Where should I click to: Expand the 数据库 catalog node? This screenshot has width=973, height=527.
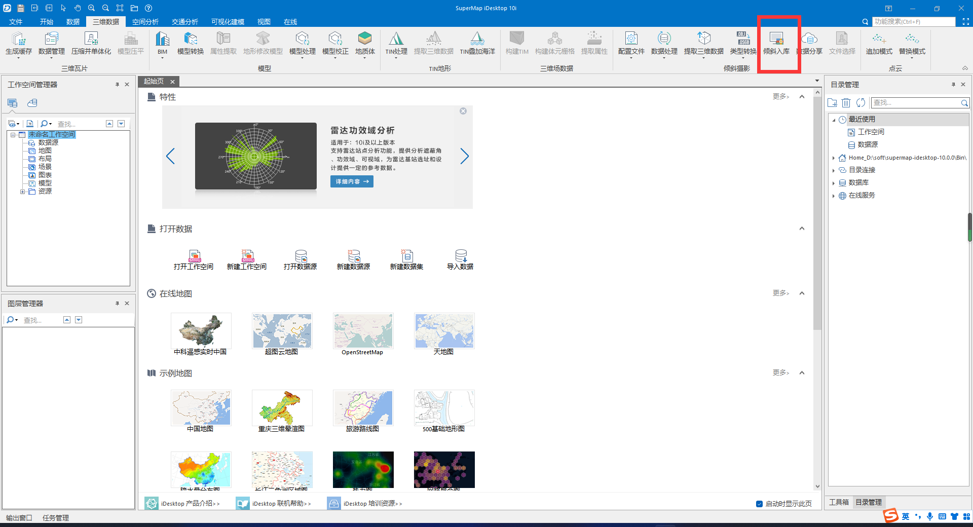pos(834,183)
